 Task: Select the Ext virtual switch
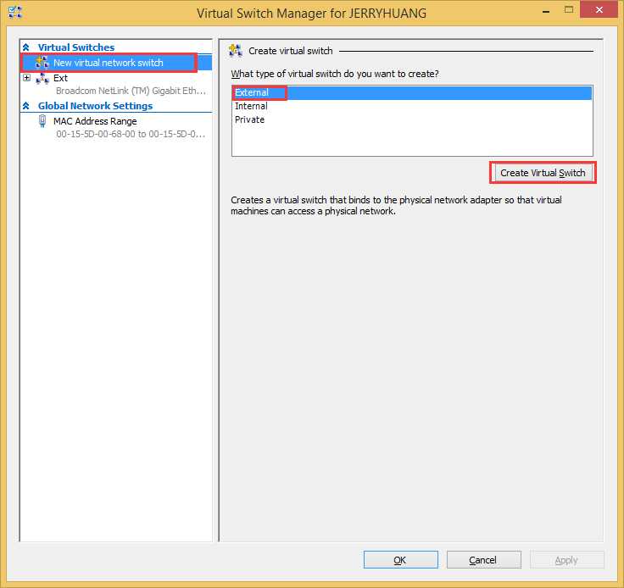(60, 78)
